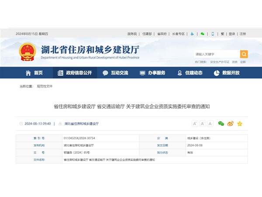This screenshot has height=197, width=262.
Task: Click the pie chart icon beside 数据开放
Action: coord(217,73)
